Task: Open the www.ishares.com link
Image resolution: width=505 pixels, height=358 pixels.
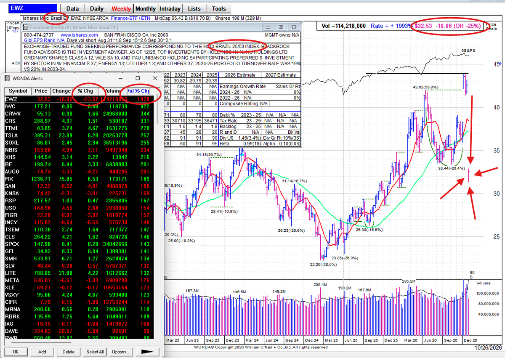Action: [79, 35]
